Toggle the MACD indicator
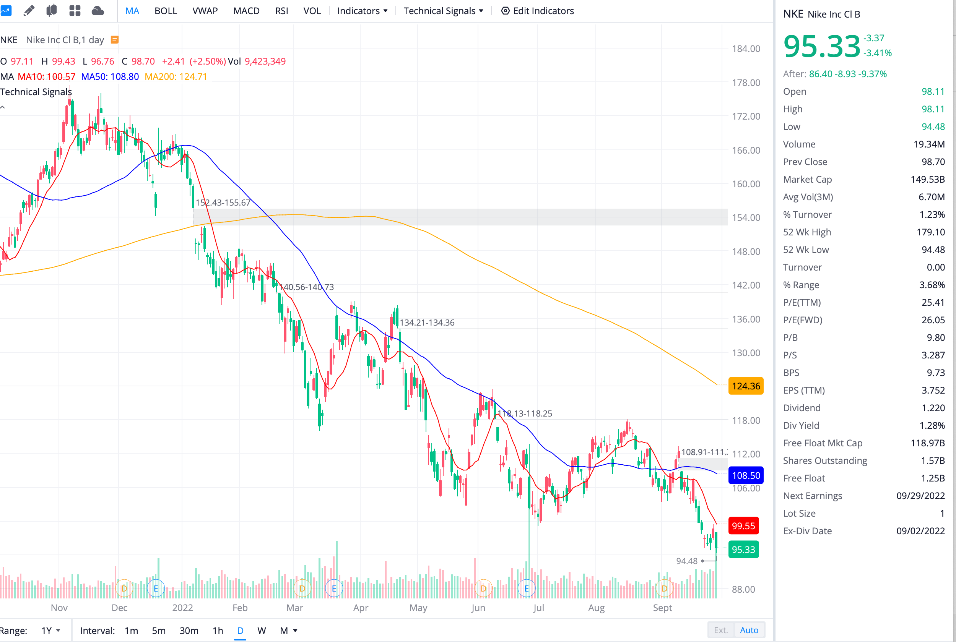This screenshot has width=956, height=642. pos(246,11)
